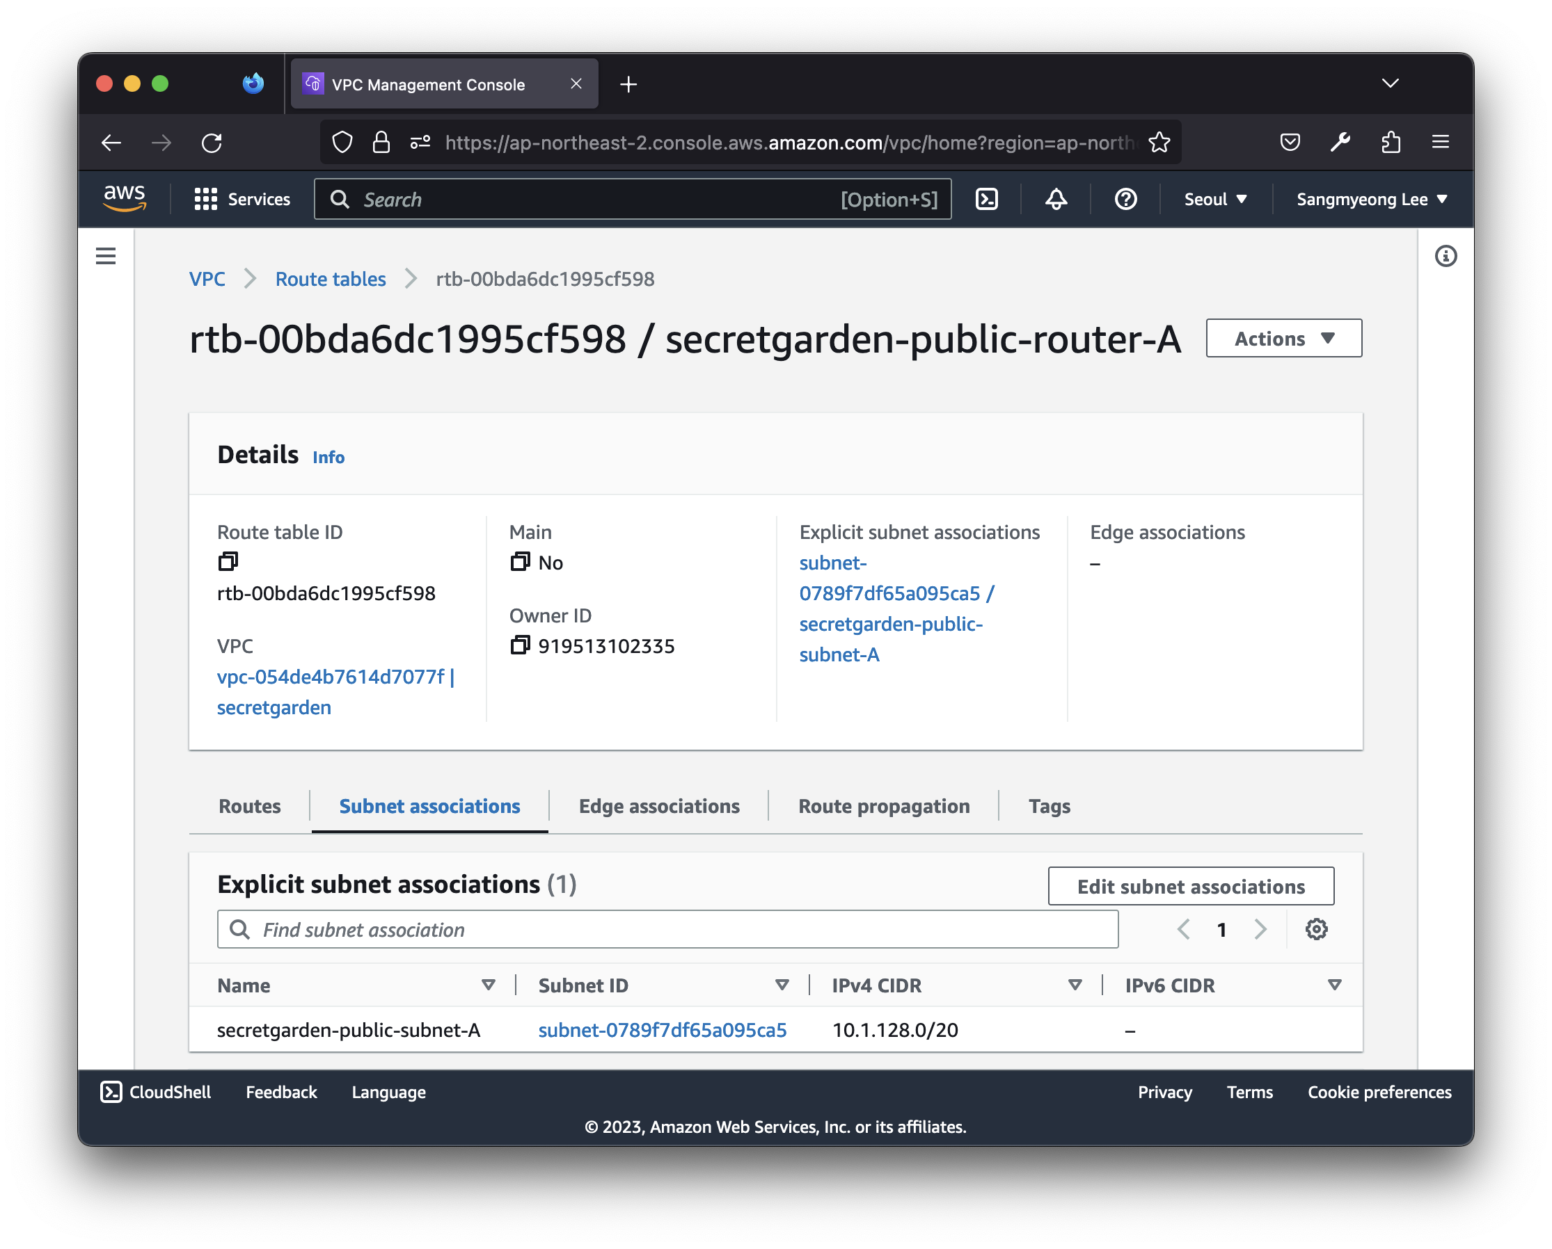Click the AWS logo home icon

click(125, 199)
